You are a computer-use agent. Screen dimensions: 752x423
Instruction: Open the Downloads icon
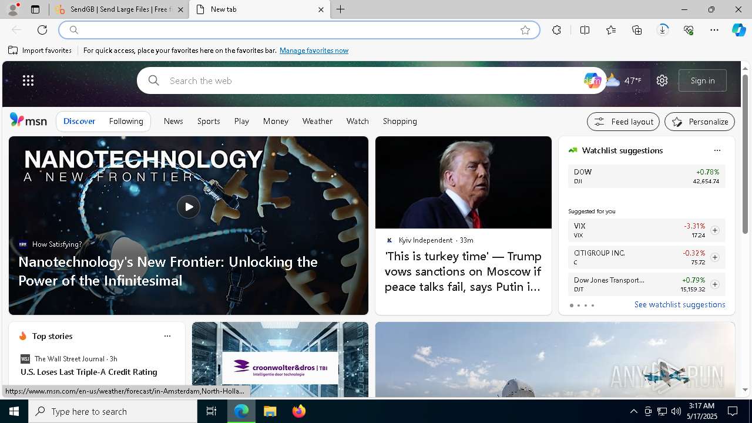(x=663, y=30)
